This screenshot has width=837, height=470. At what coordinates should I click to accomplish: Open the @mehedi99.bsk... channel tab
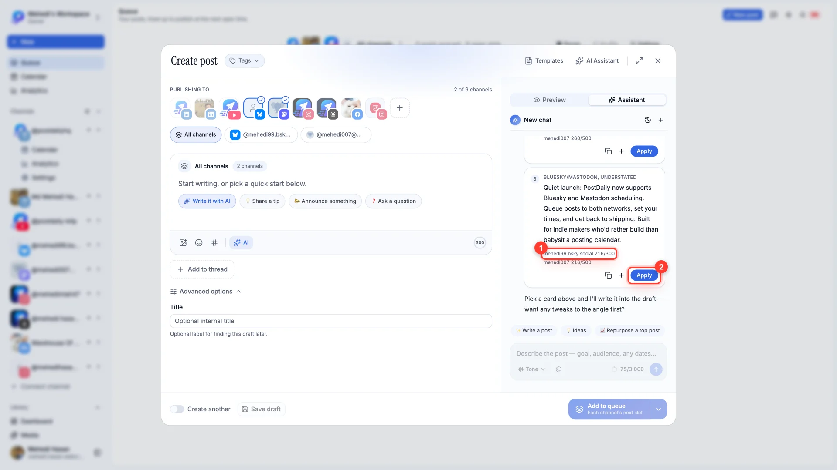261,135
